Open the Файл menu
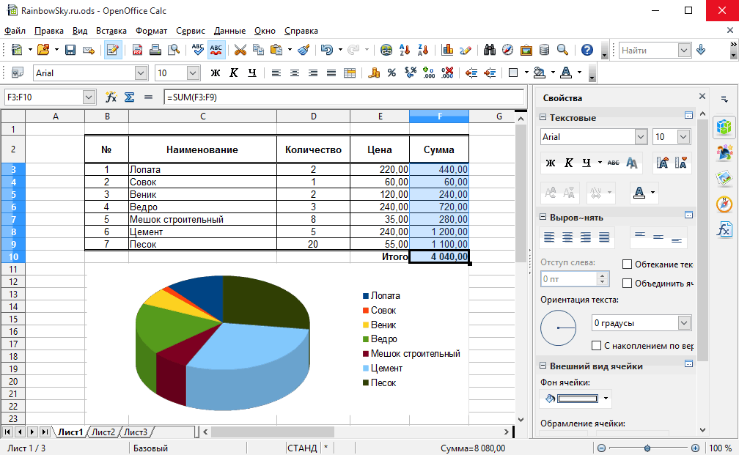 15,31
